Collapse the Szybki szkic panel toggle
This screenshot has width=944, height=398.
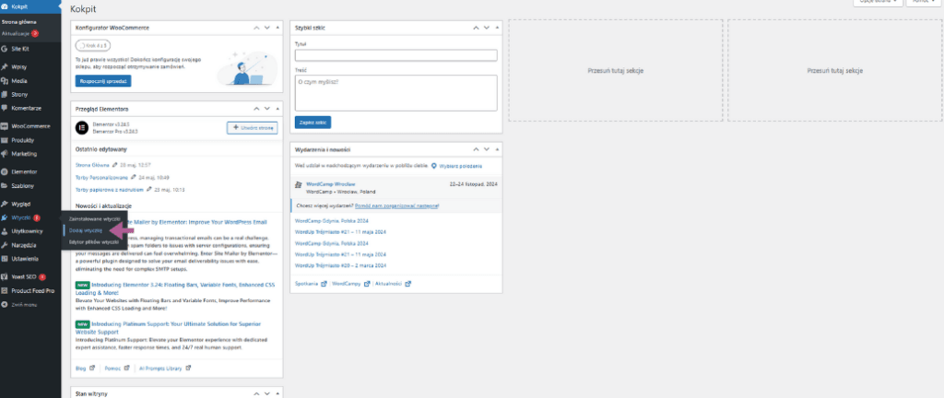tap(497, 28)
